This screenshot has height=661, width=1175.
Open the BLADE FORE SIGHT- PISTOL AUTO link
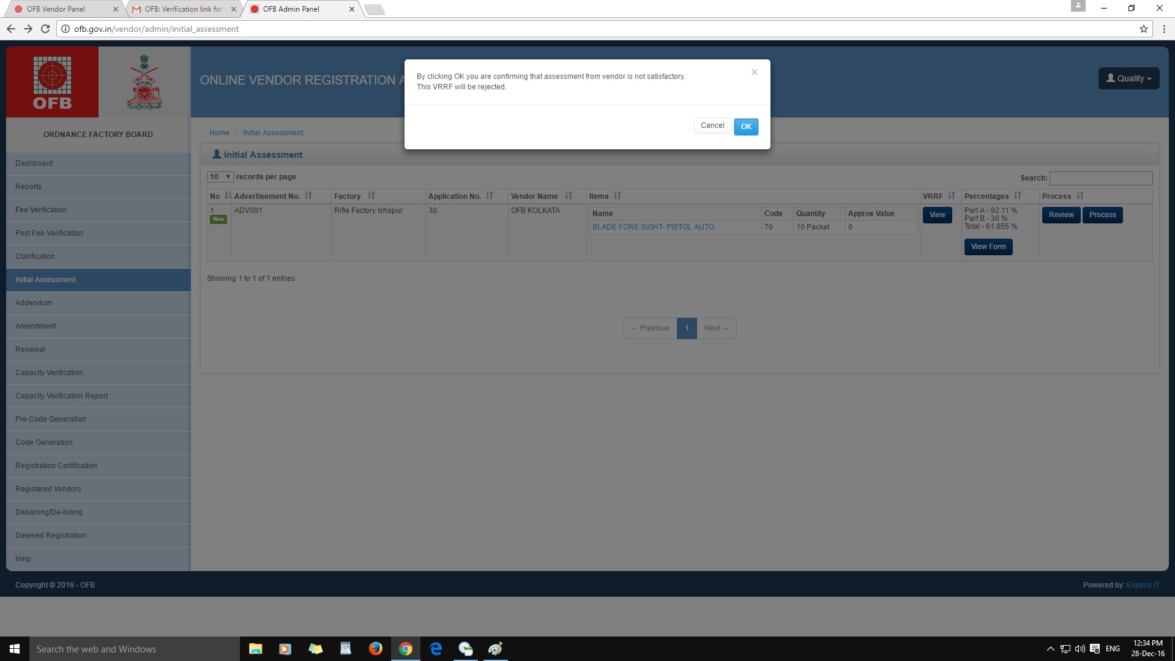tap(653, 227)
